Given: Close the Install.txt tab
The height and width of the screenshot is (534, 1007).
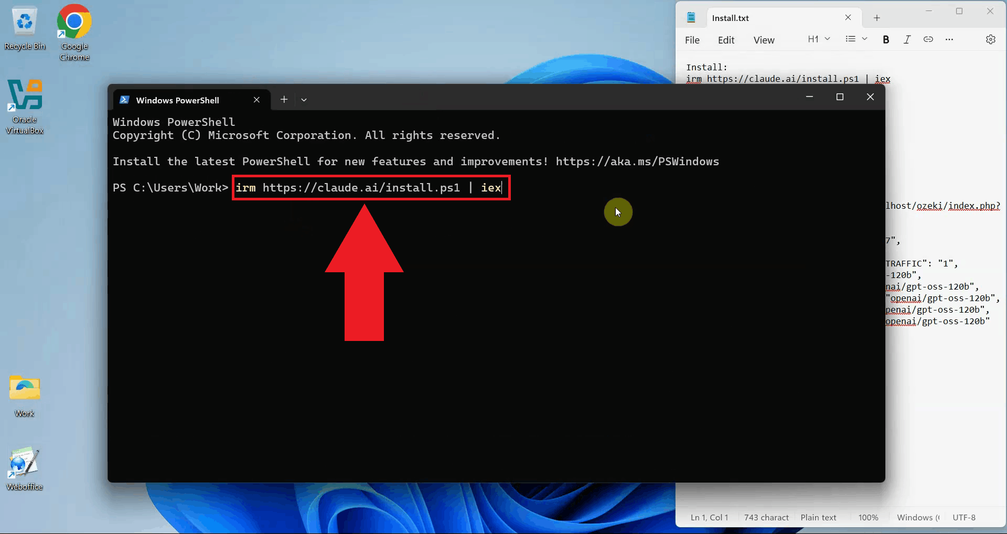Looking at the screenshot, I should [x=848, y=18].
